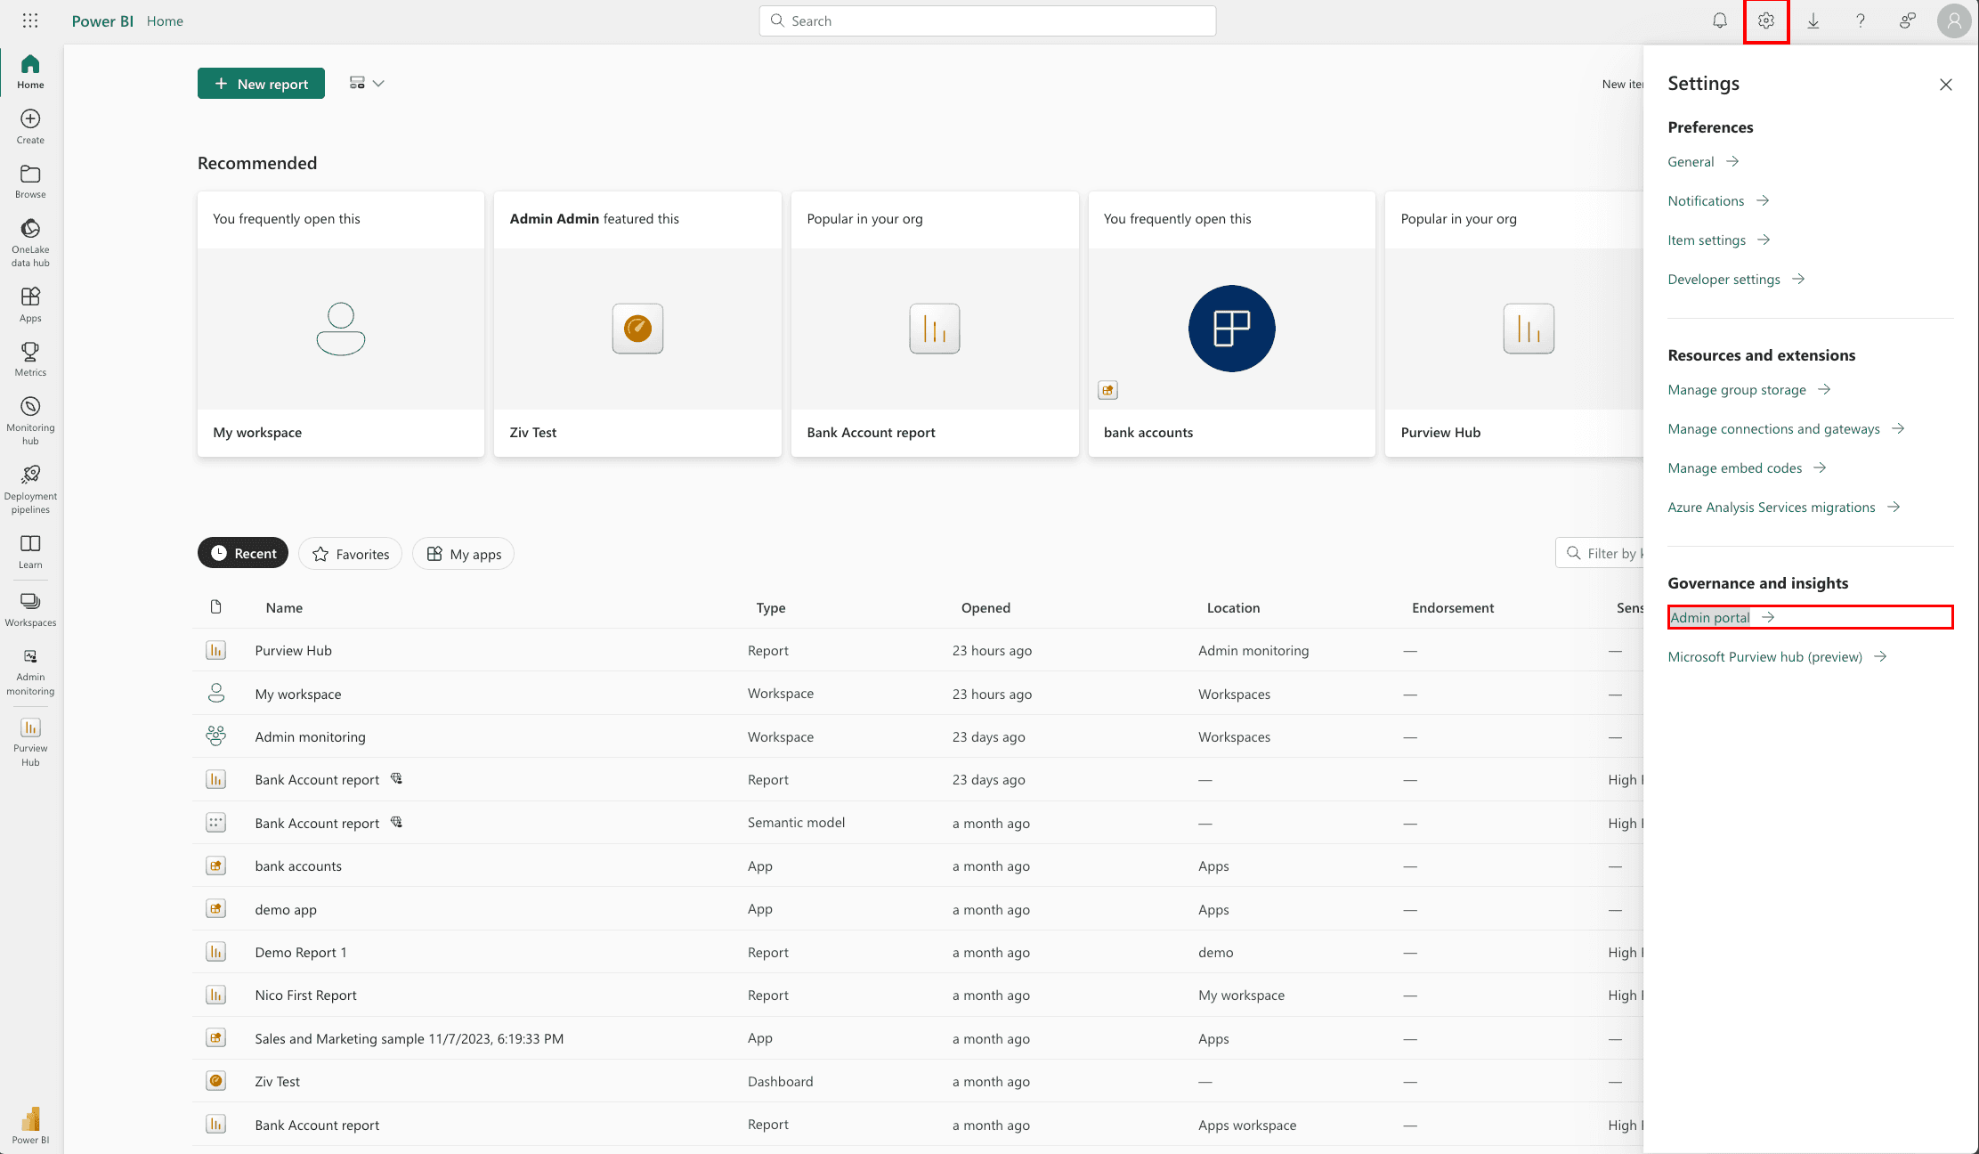1979x1154 pixels.
Task: Open Nico First Report in list
Action: click(x=305, y=995)
